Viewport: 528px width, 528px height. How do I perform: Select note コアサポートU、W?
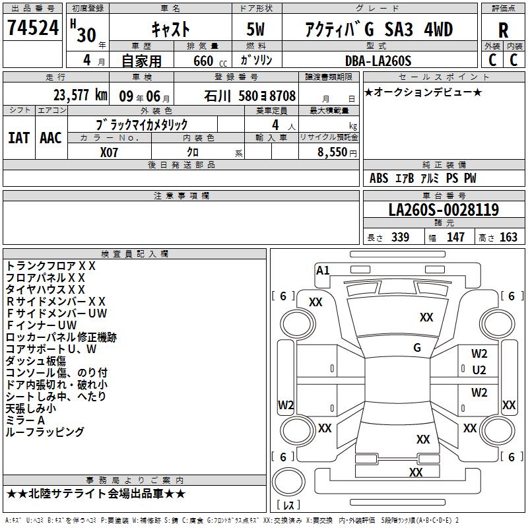[51, 349]
